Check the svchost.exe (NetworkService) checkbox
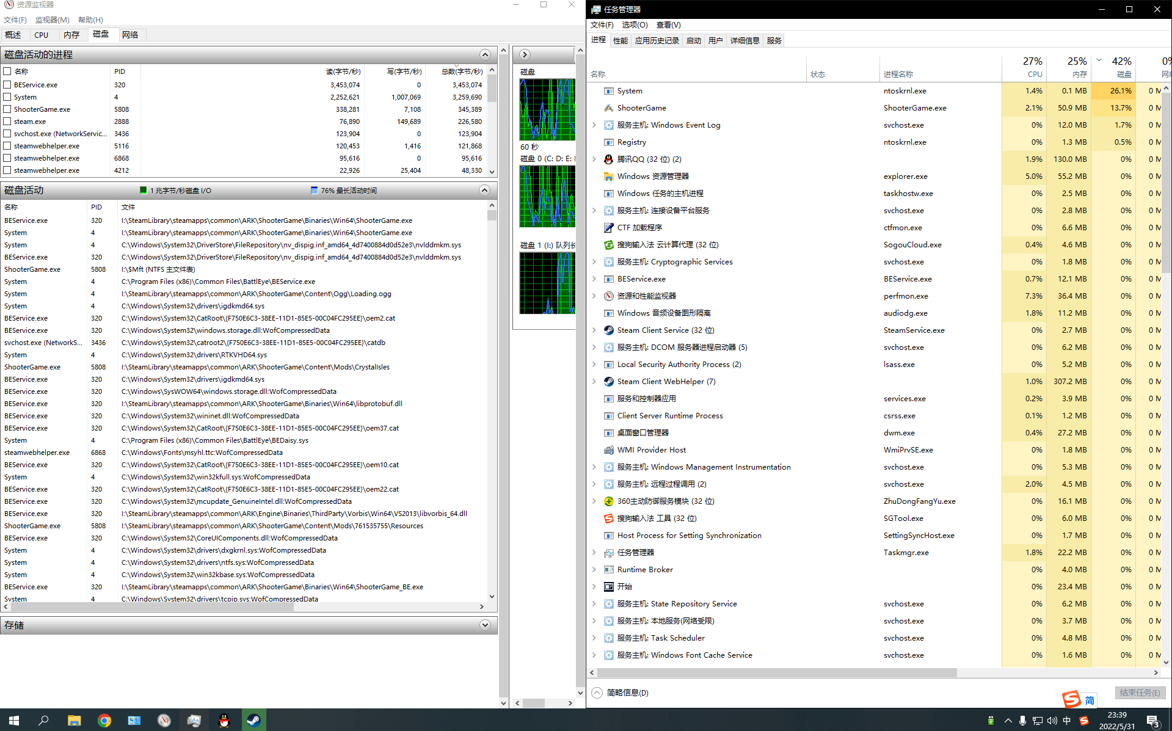The height and width of the screenshot is (731, 1172). (x=7, y=134)
